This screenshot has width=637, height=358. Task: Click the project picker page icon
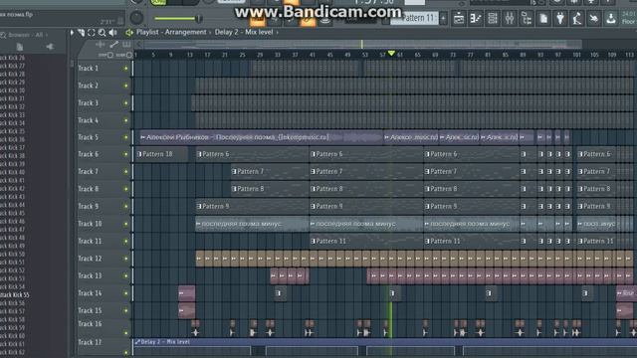pos(543,18)
